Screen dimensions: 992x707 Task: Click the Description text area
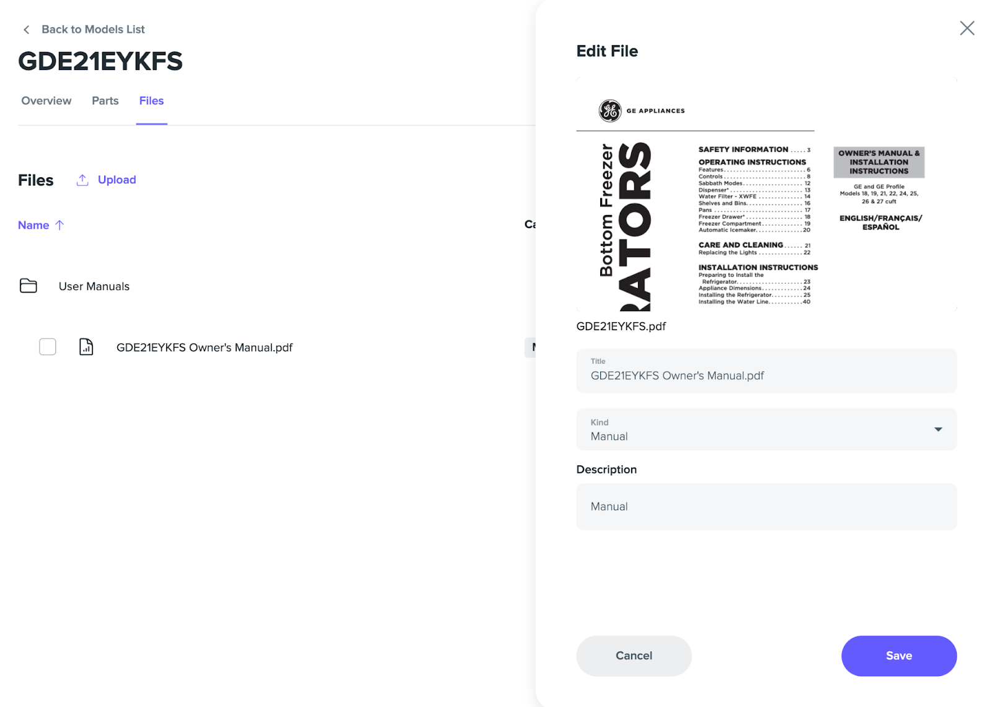[766, 507]
